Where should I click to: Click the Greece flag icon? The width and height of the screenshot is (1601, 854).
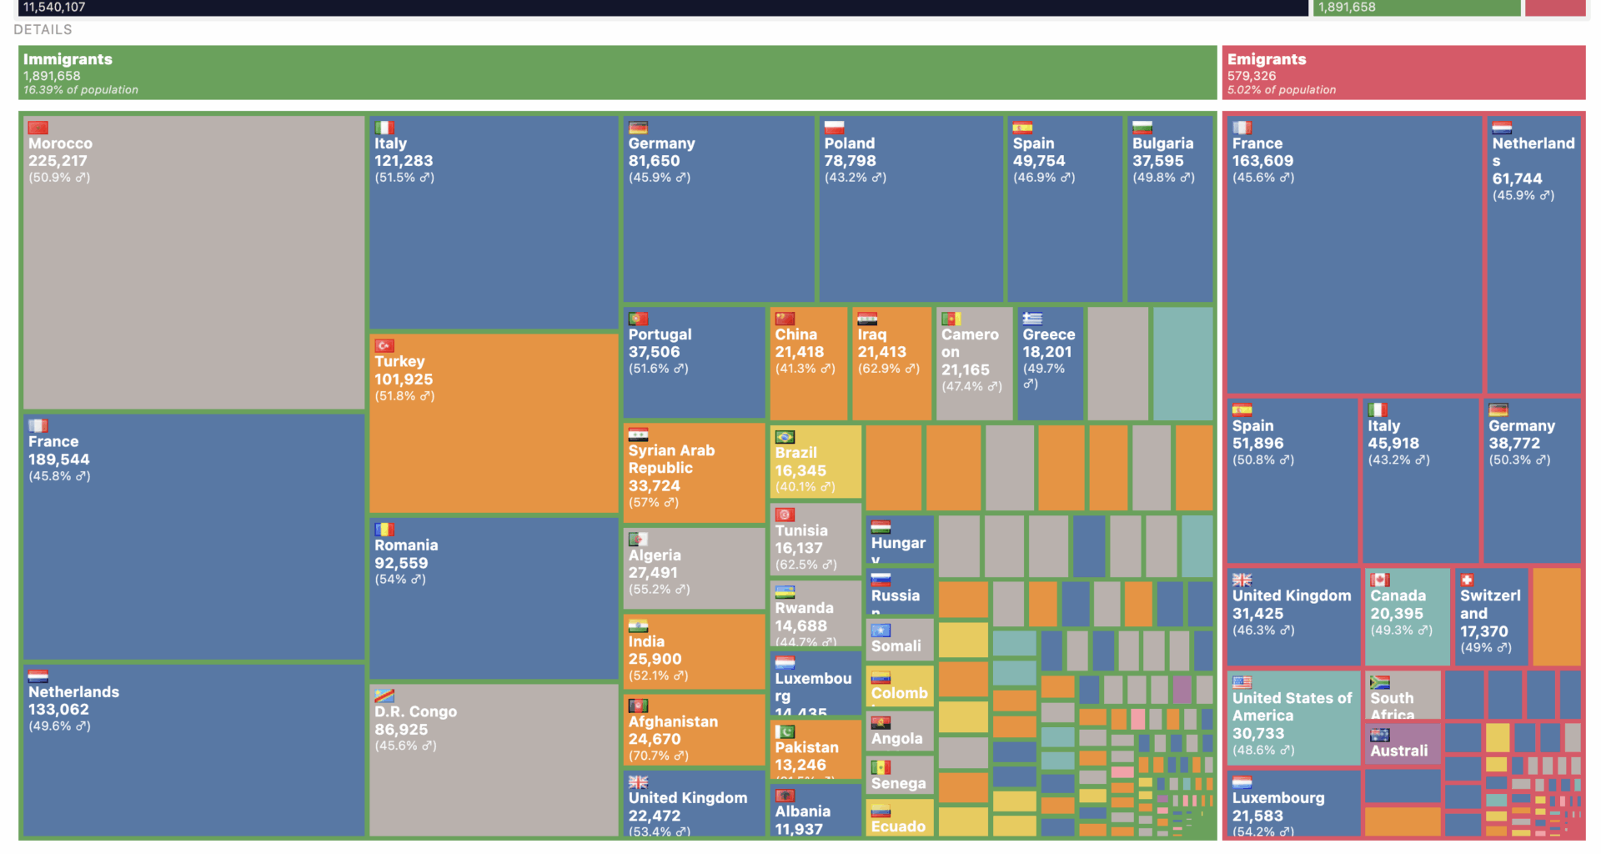coord(1032,319)
